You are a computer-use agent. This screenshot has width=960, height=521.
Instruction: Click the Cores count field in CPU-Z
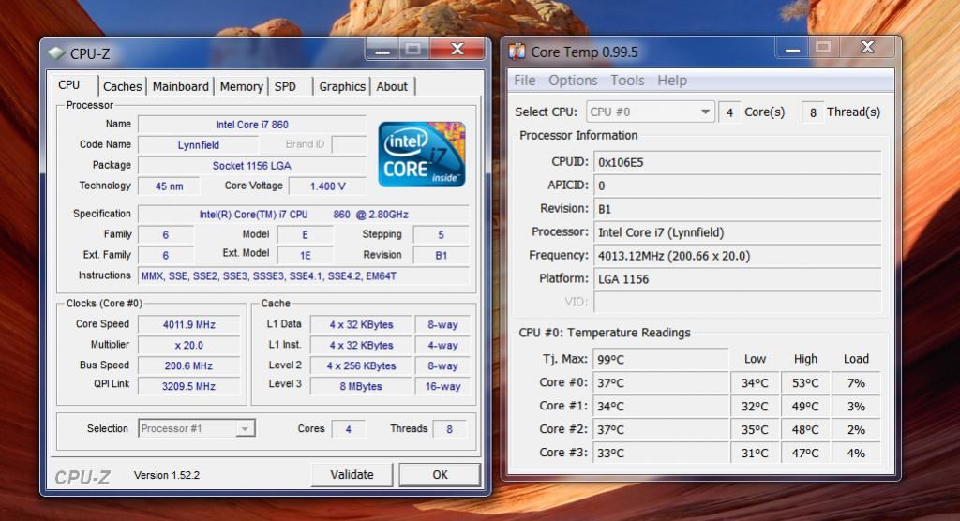[x=349, y=429]
